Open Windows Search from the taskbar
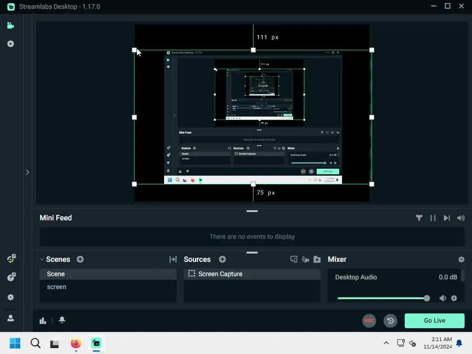Viewport: 472px width, 354px height. point(35,343)
